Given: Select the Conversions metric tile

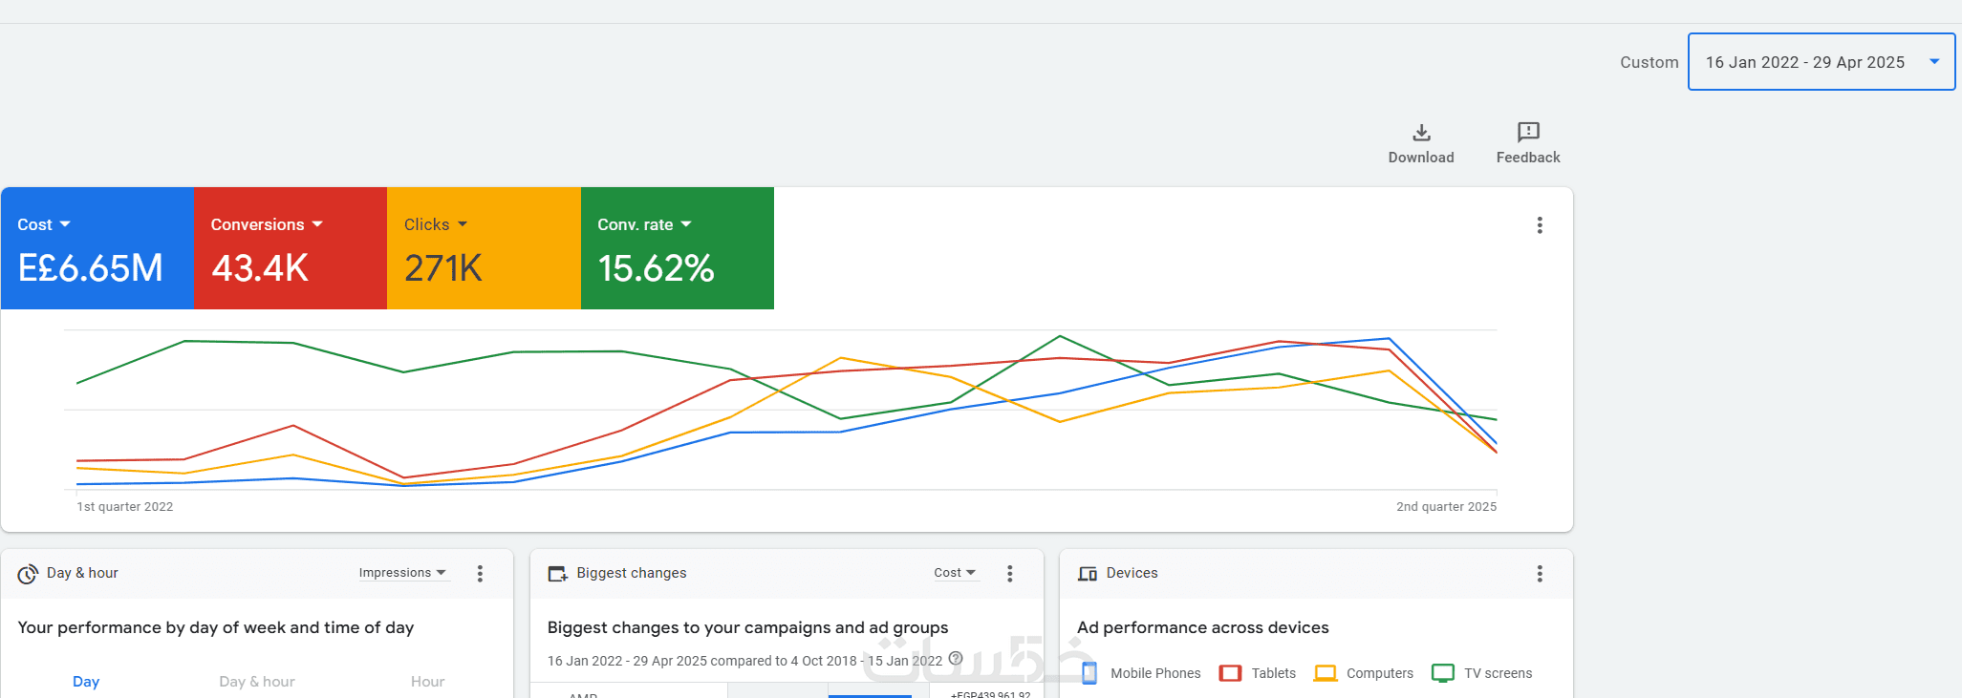Looking at the screenshot, I should click(x=291, y=248).
